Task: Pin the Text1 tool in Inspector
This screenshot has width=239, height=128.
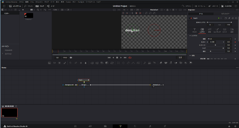Action: point(229,18)
